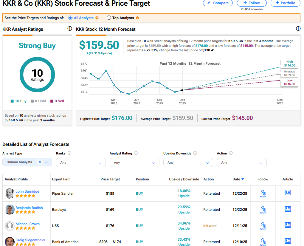Open the Upside/Downside filter dropdown
This screenshot has width=304, height=246.
point(188,163)
